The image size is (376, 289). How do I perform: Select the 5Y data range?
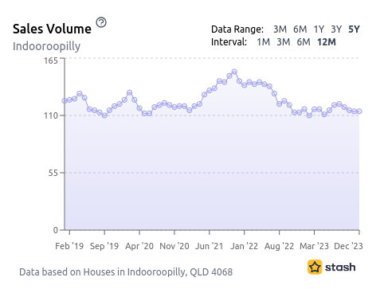pyautogui.click(x=354, y=29)
